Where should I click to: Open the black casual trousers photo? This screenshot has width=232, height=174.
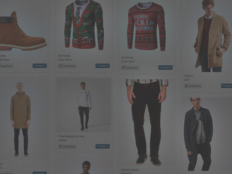pos(147,122)
